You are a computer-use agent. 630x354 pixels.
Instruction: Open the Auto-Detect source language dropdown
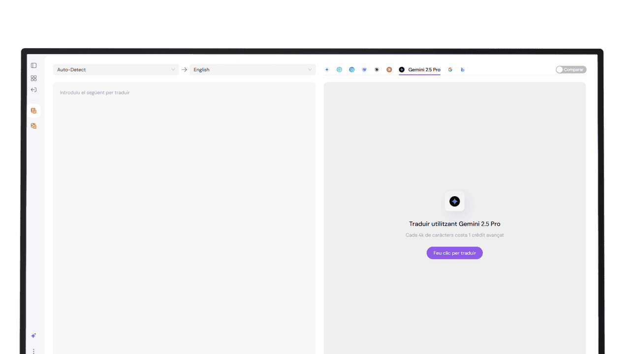click(x=116, y=70)
